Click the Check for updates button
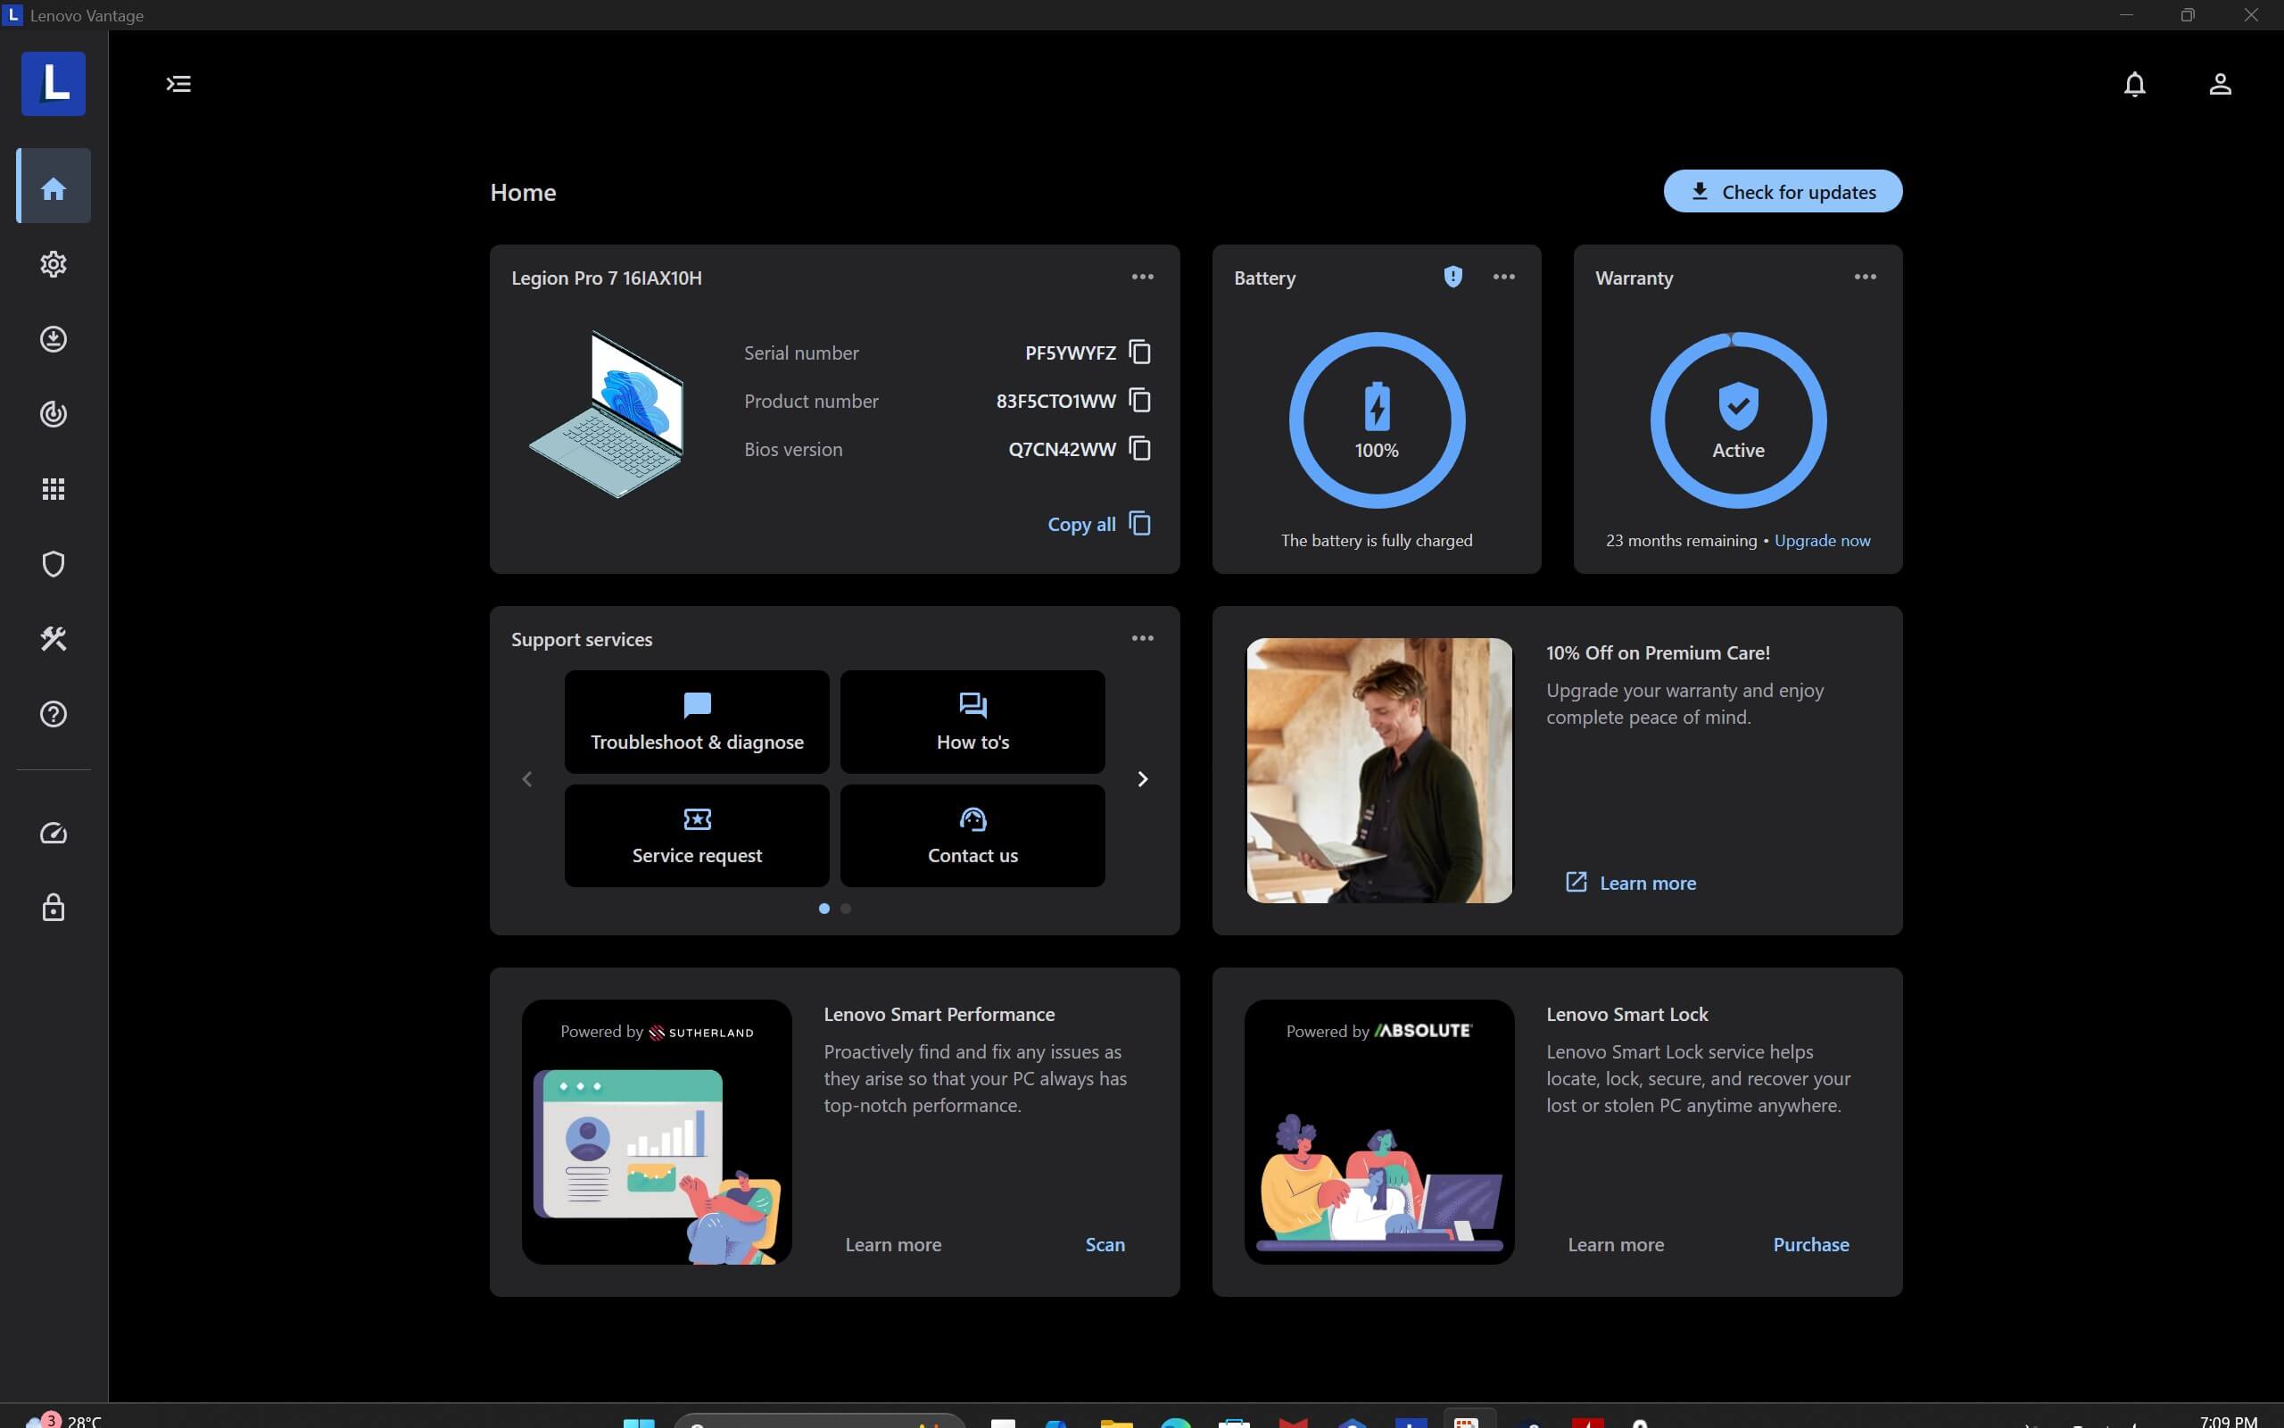This screenshot has width=2284, height=1428. tap(1782, 192)
